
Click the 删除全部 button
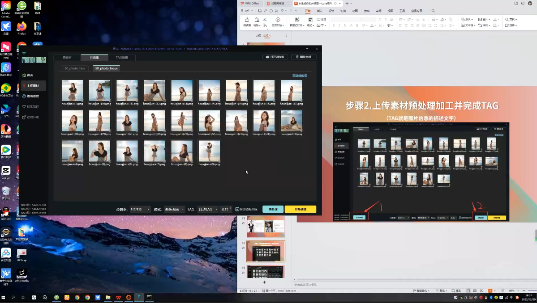[x=303, y=57]
